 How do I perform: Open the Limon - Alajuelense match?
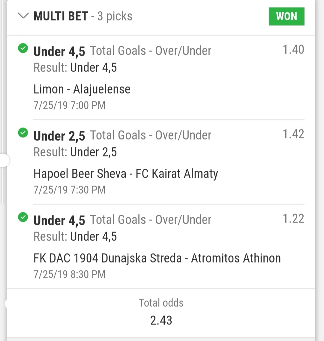tap(82, 89)
